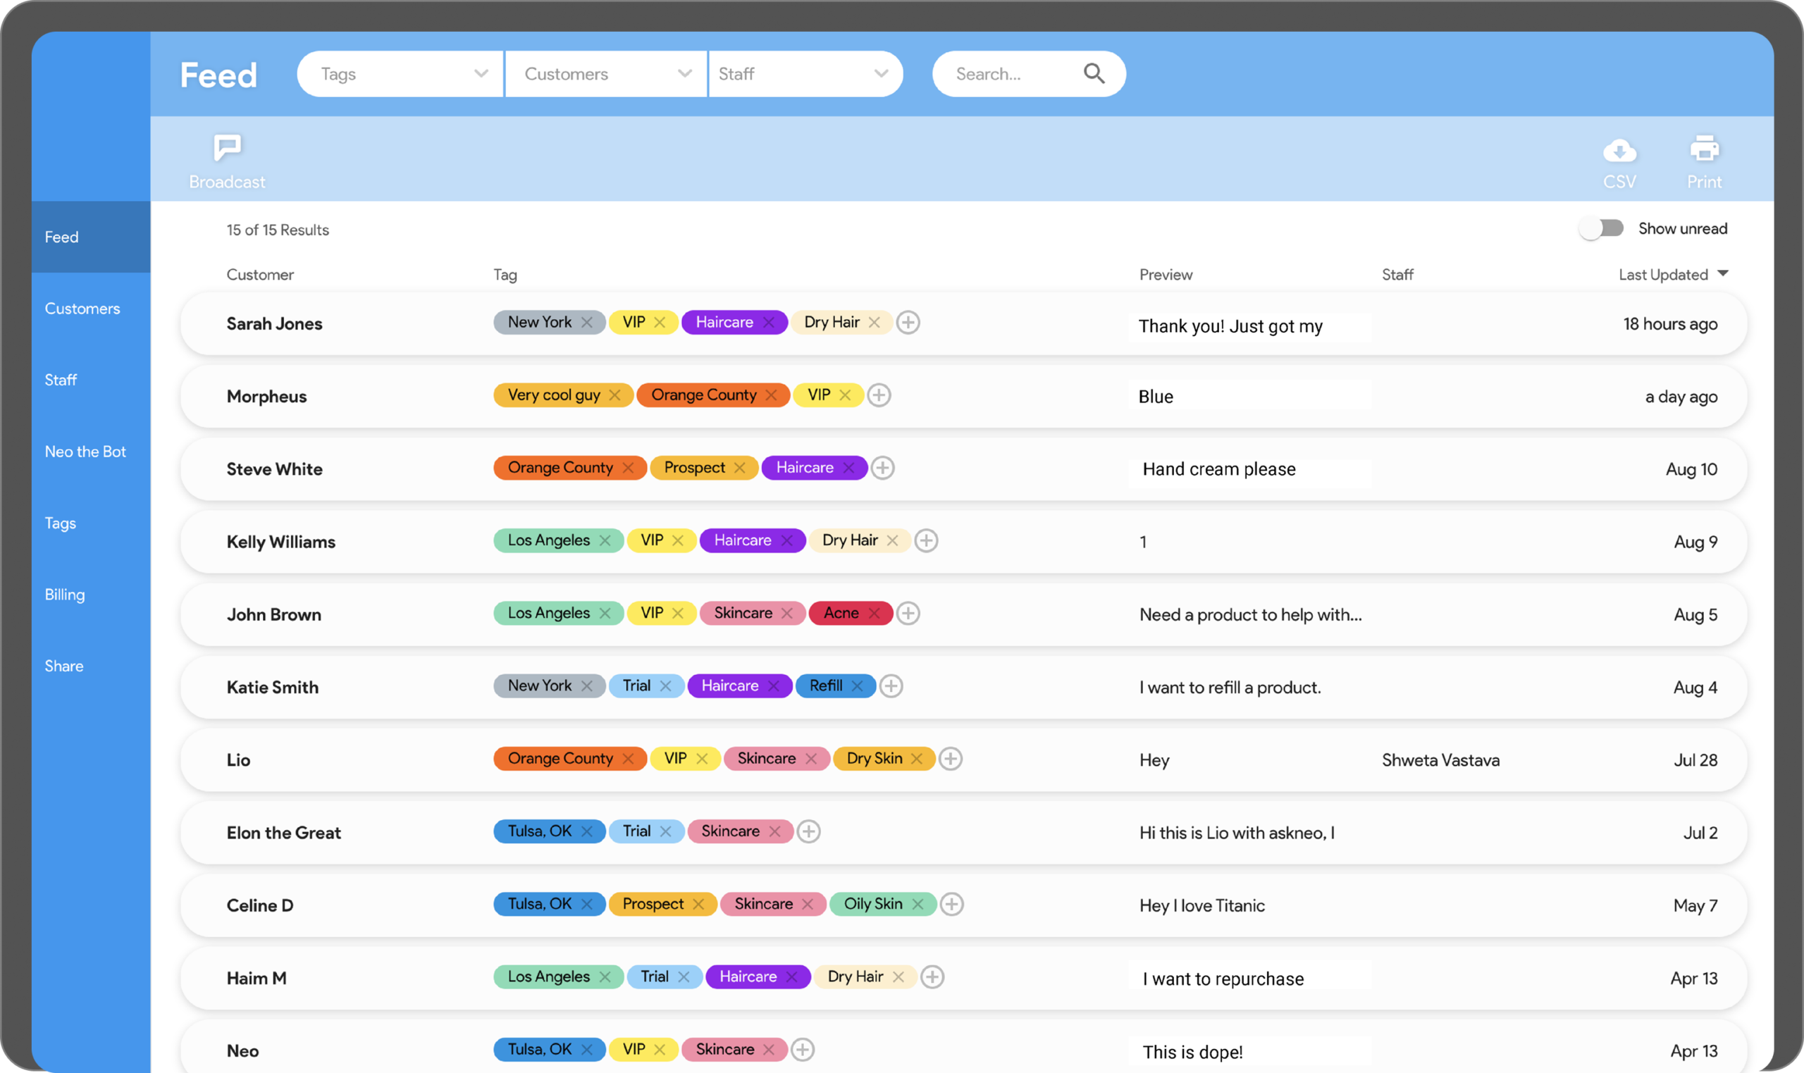The image size is (1804, 1073).
Task: Click the plus icon in Elon the Great's row
Action: click(x=808, y=831)
